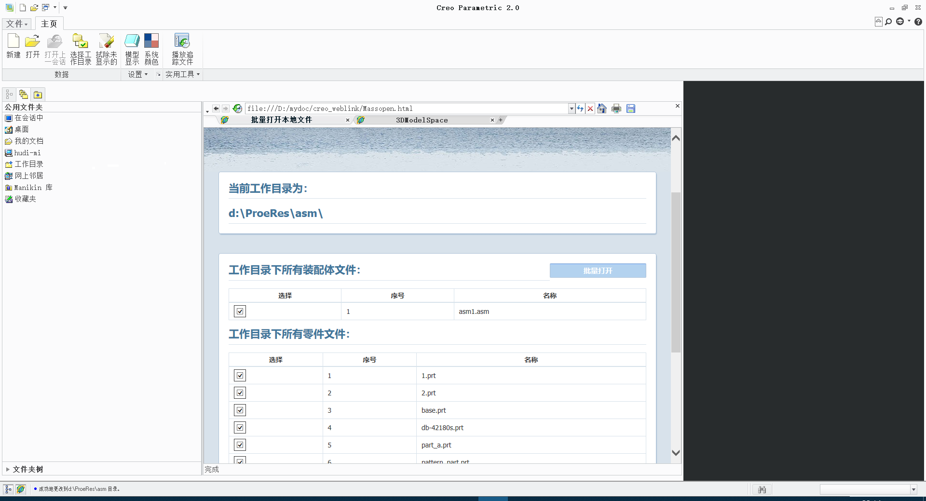The height and width of the screenshot is (501, 926).
Task: Expand the 设置 group dropdown
Action: 137,74
